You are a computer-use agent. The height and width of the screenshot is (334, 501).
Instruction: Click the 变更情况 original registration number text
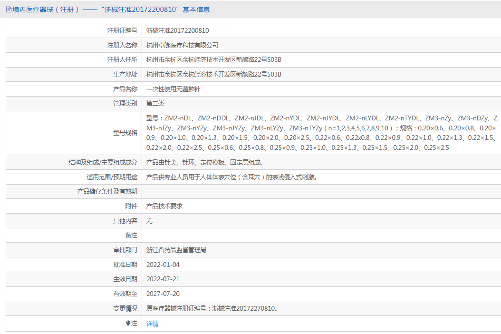click(x=212, y=308)
